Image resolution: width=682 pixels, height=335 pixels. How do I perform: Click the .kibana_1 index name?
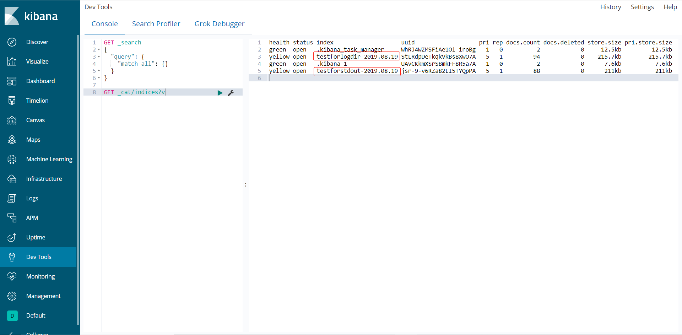(332, 64)
